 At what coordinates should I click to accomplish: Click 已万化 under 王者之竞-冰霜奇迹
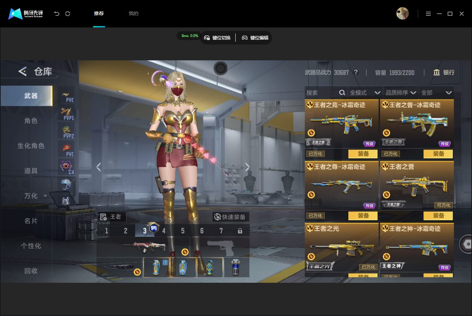click(x=315, y=154)
